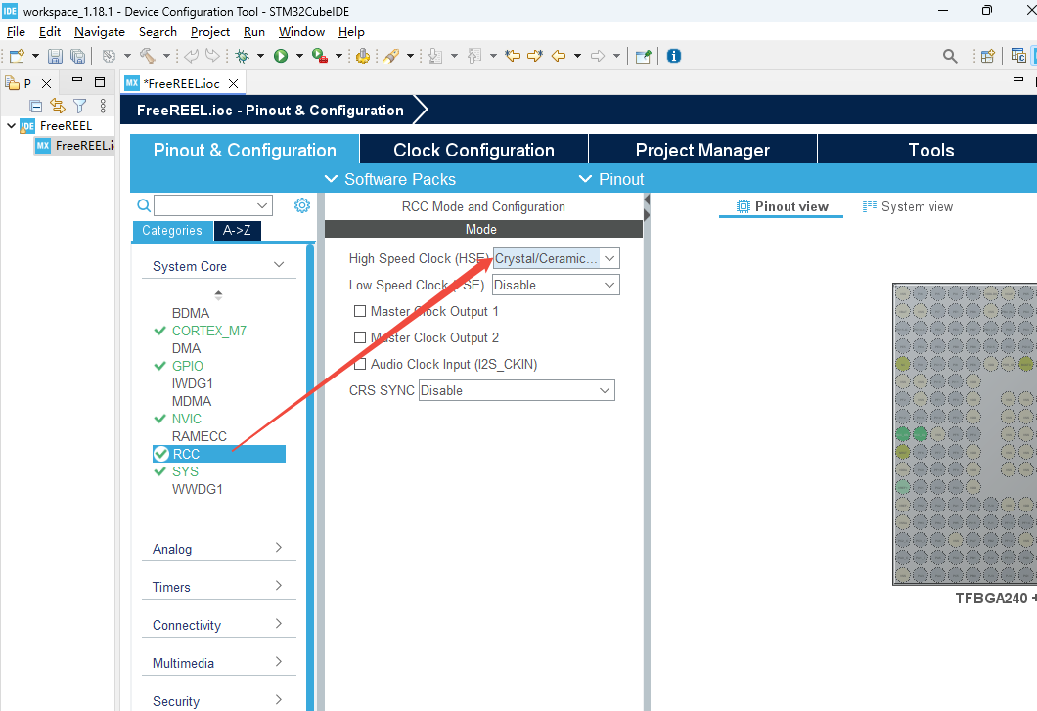Click the Debug bug icon in toolbar

point(241,56)
